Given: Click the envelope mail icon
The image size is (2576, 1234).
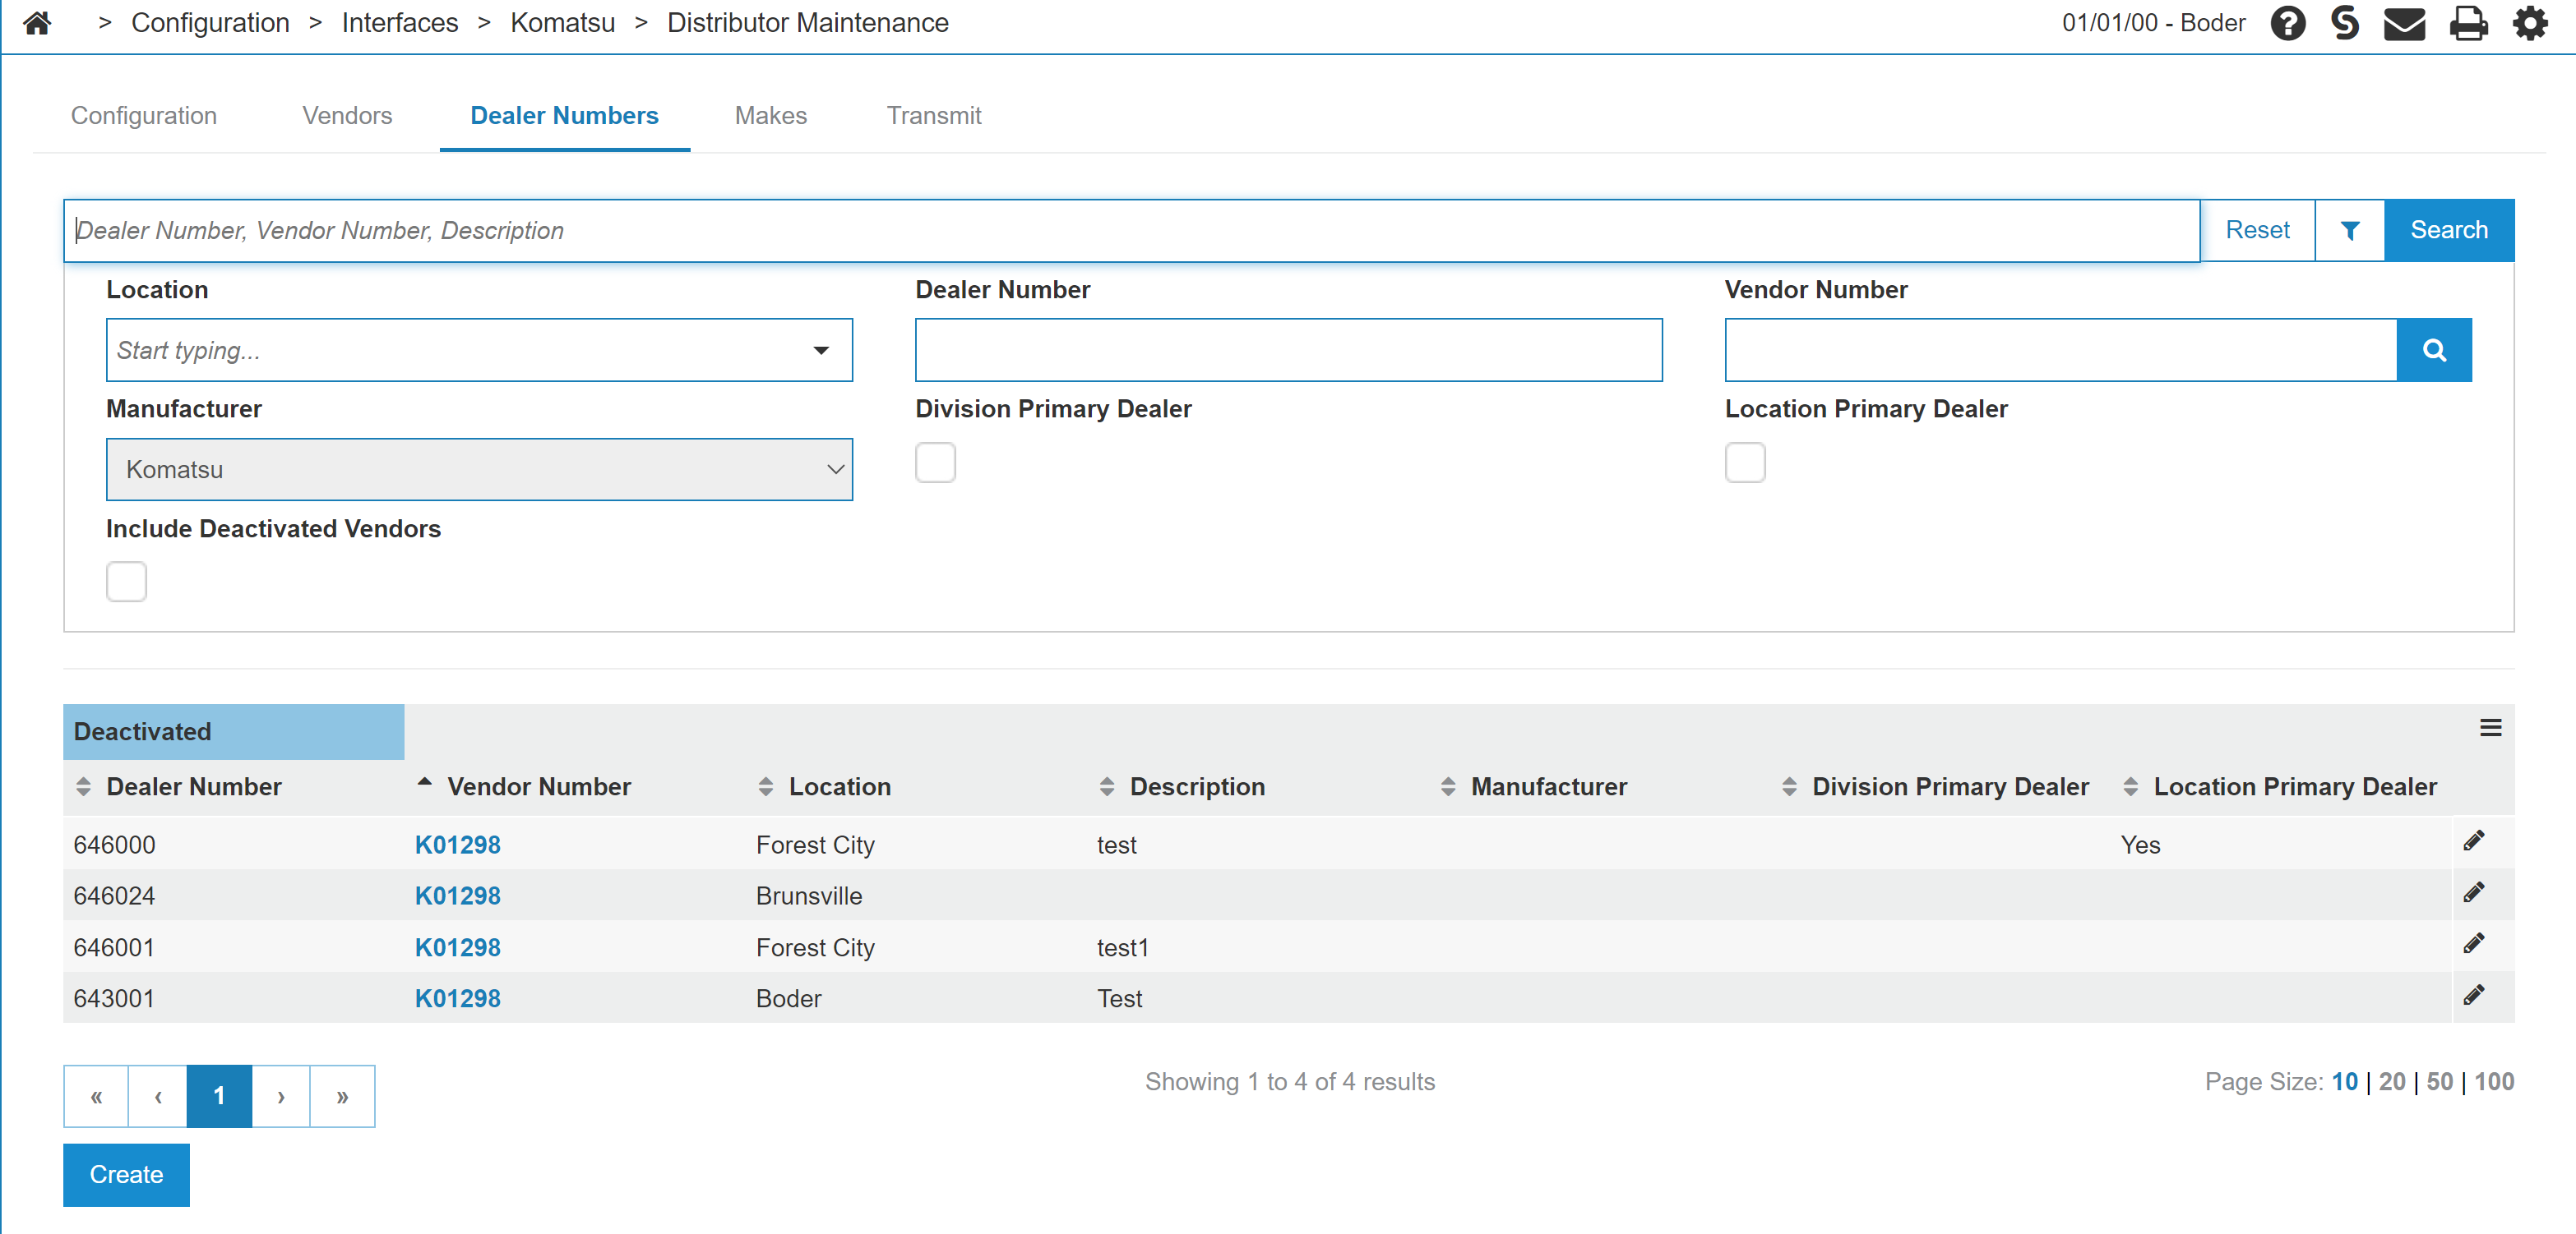Looking at the screenshot, I should [2404, 22].
